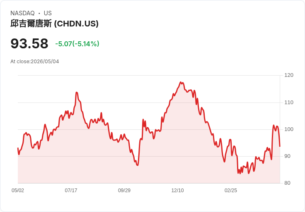305x212 pixels.
Task: Select the 09/29 date on x-axis
Action: 124,190
